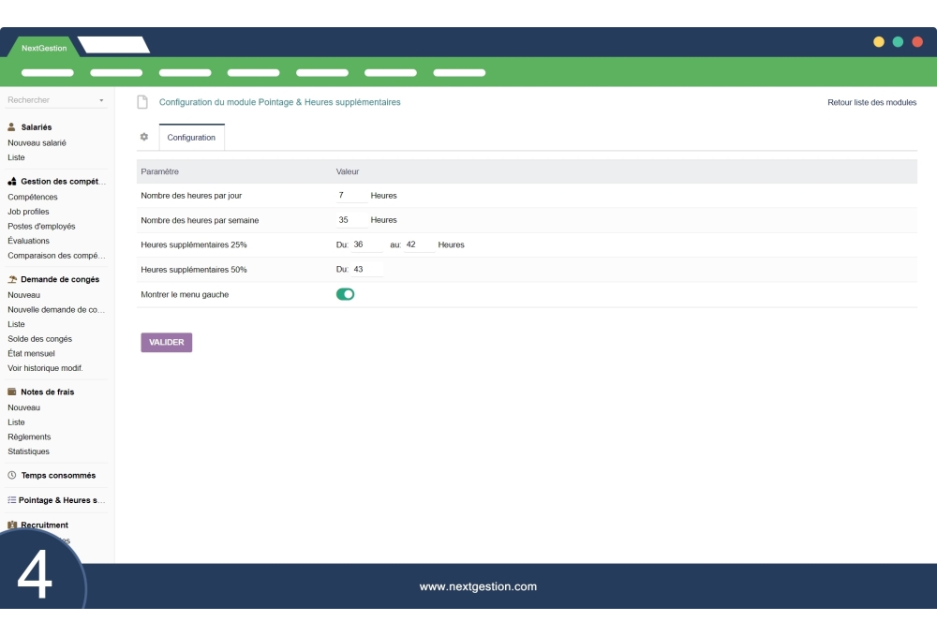Select Solde des congés in sidebar
937x636 pixels.
38,338
